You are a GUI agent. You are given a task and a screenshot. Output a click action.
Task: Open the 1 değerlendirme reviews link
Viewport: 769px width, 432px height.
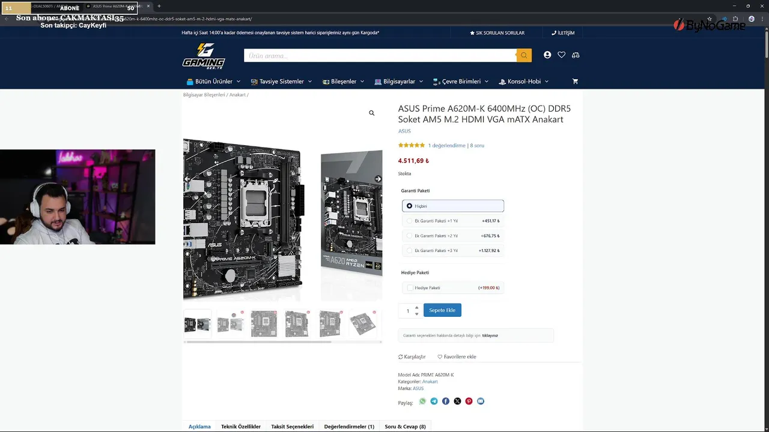(446, 145)
